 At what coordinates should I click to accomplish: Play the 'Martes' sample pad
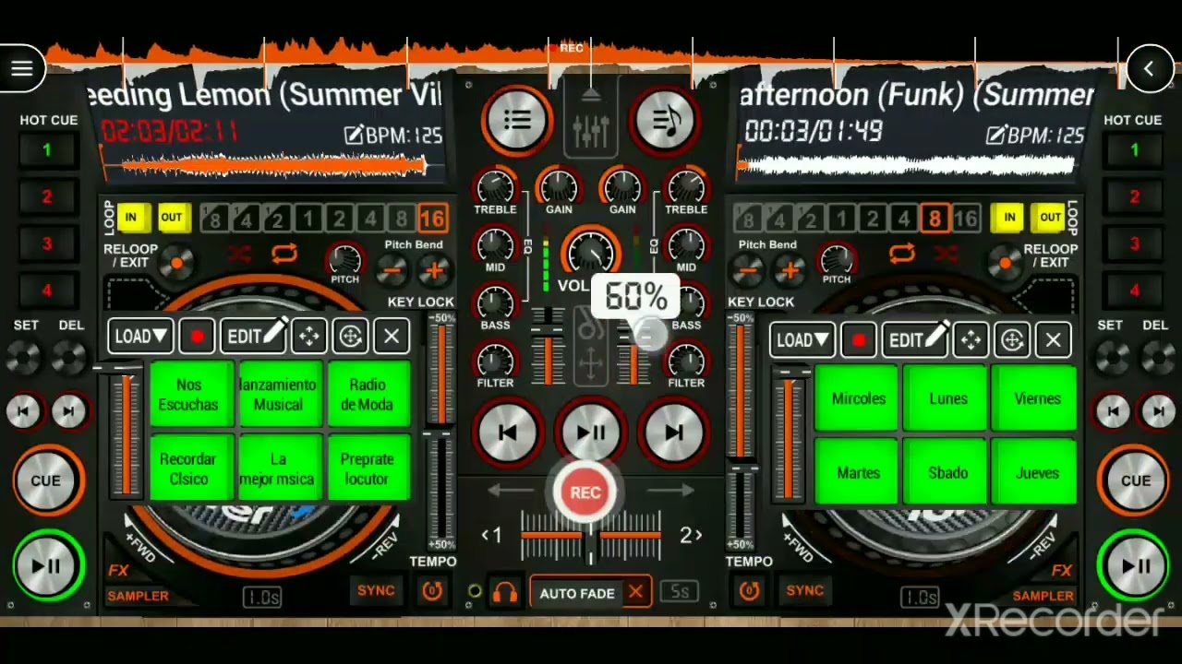858,472
